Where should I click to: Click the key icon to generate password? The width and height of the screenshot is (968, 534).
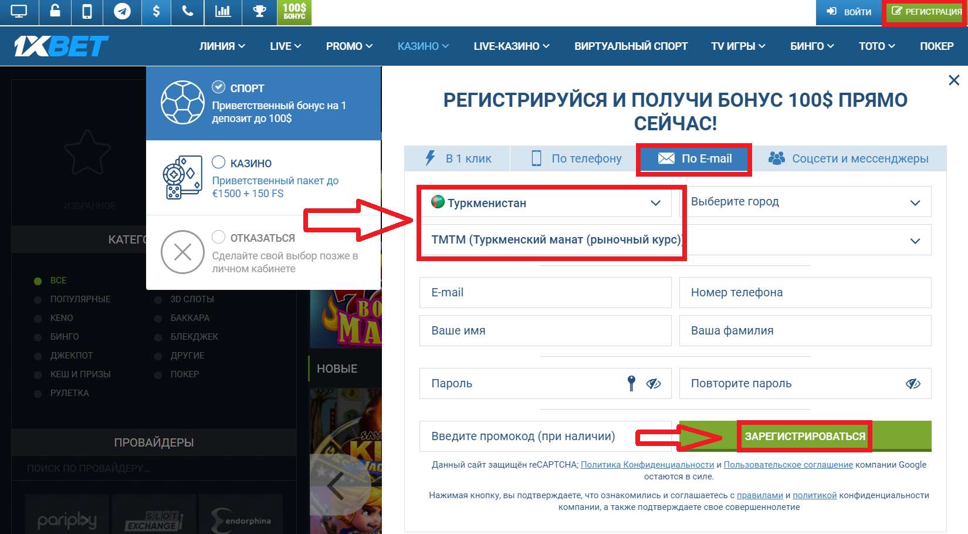[631, 383]
